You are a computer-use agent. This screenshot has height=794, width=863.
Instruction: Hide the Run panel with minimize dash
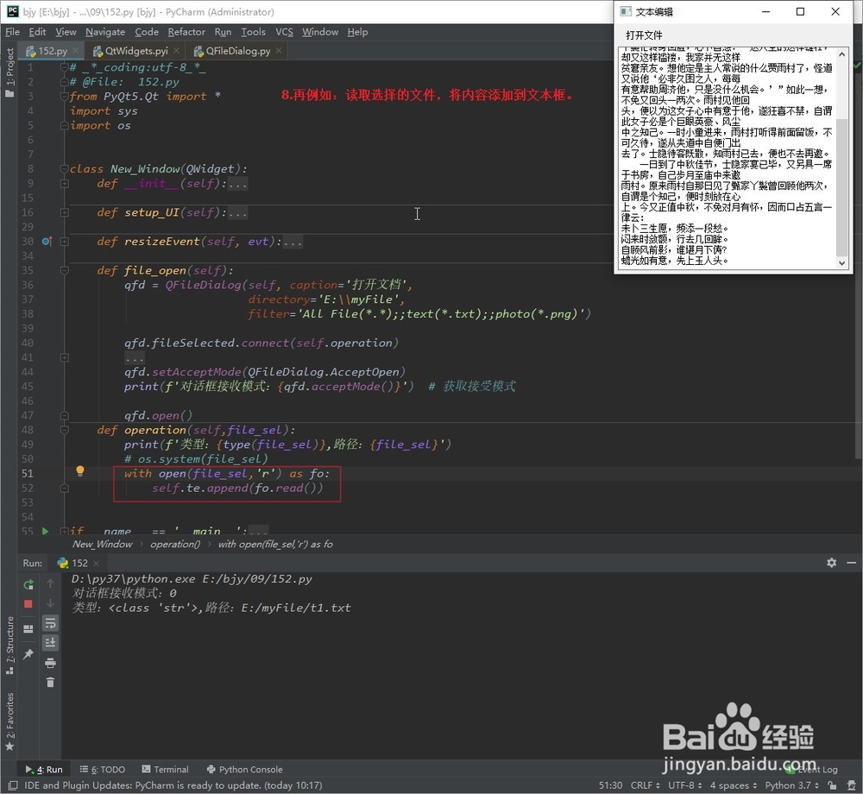coord(851,563)
